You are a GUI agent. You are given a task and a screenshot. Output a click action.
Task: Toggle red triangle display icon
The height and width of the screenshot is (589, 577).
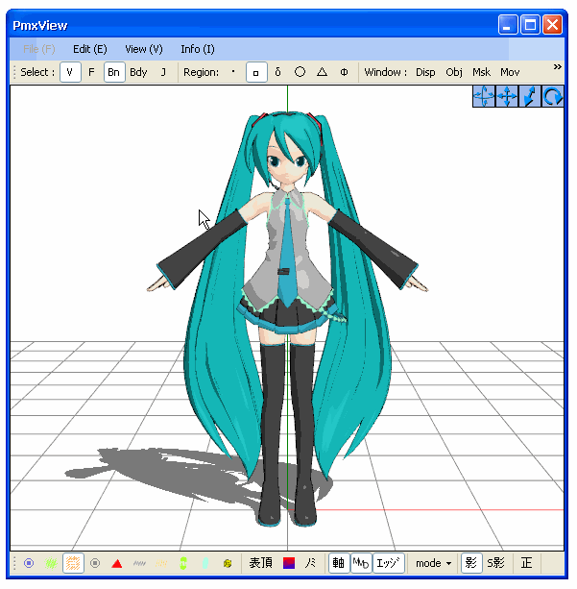tap(117, 563)
